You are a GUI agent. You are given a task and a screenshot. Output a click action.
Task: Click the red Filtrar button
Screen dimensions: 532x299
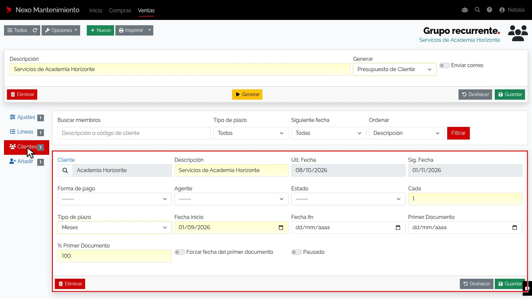coord(459,133)
